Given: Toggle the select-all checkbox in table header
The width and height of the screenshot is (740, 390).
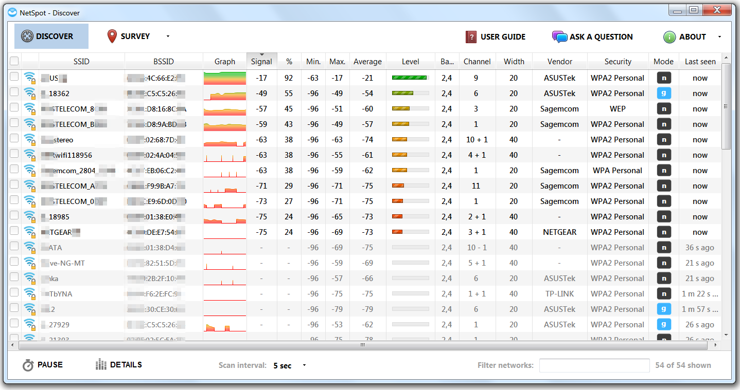Looking at the screenshot, I should [x=14, y=61].
